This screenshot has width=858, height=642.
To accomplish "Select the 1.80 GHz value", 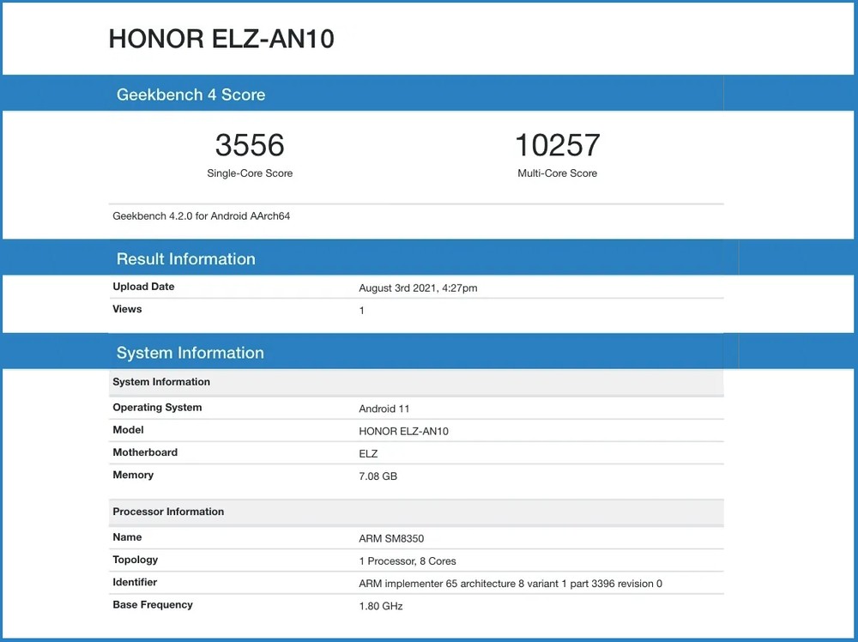I will [381, 606].
